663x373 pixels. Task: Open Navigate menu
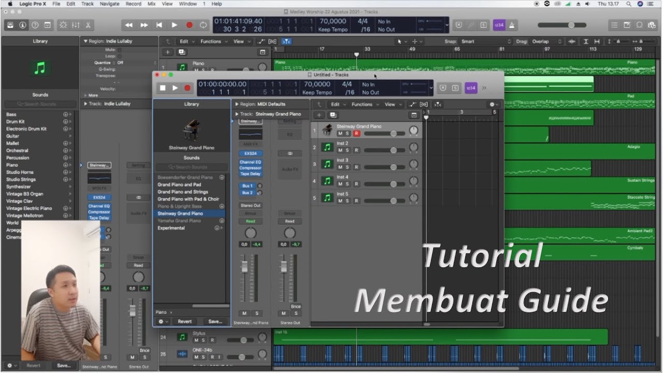(109, 4)
